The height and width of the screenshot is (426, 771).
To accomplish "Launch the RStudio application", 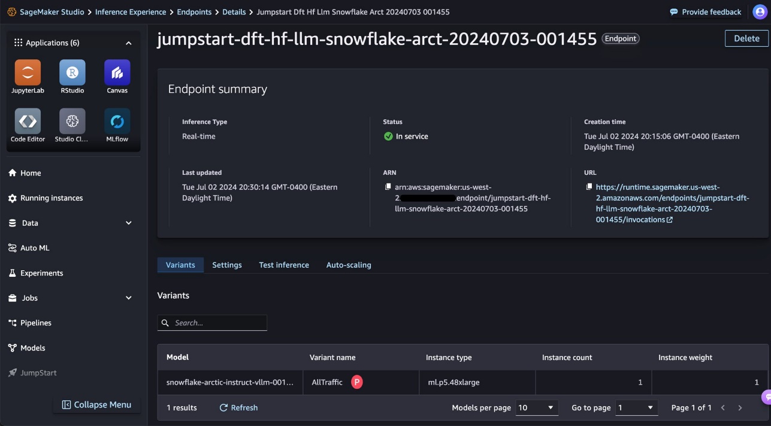I will pyautogui.click(x=72, y=72).
